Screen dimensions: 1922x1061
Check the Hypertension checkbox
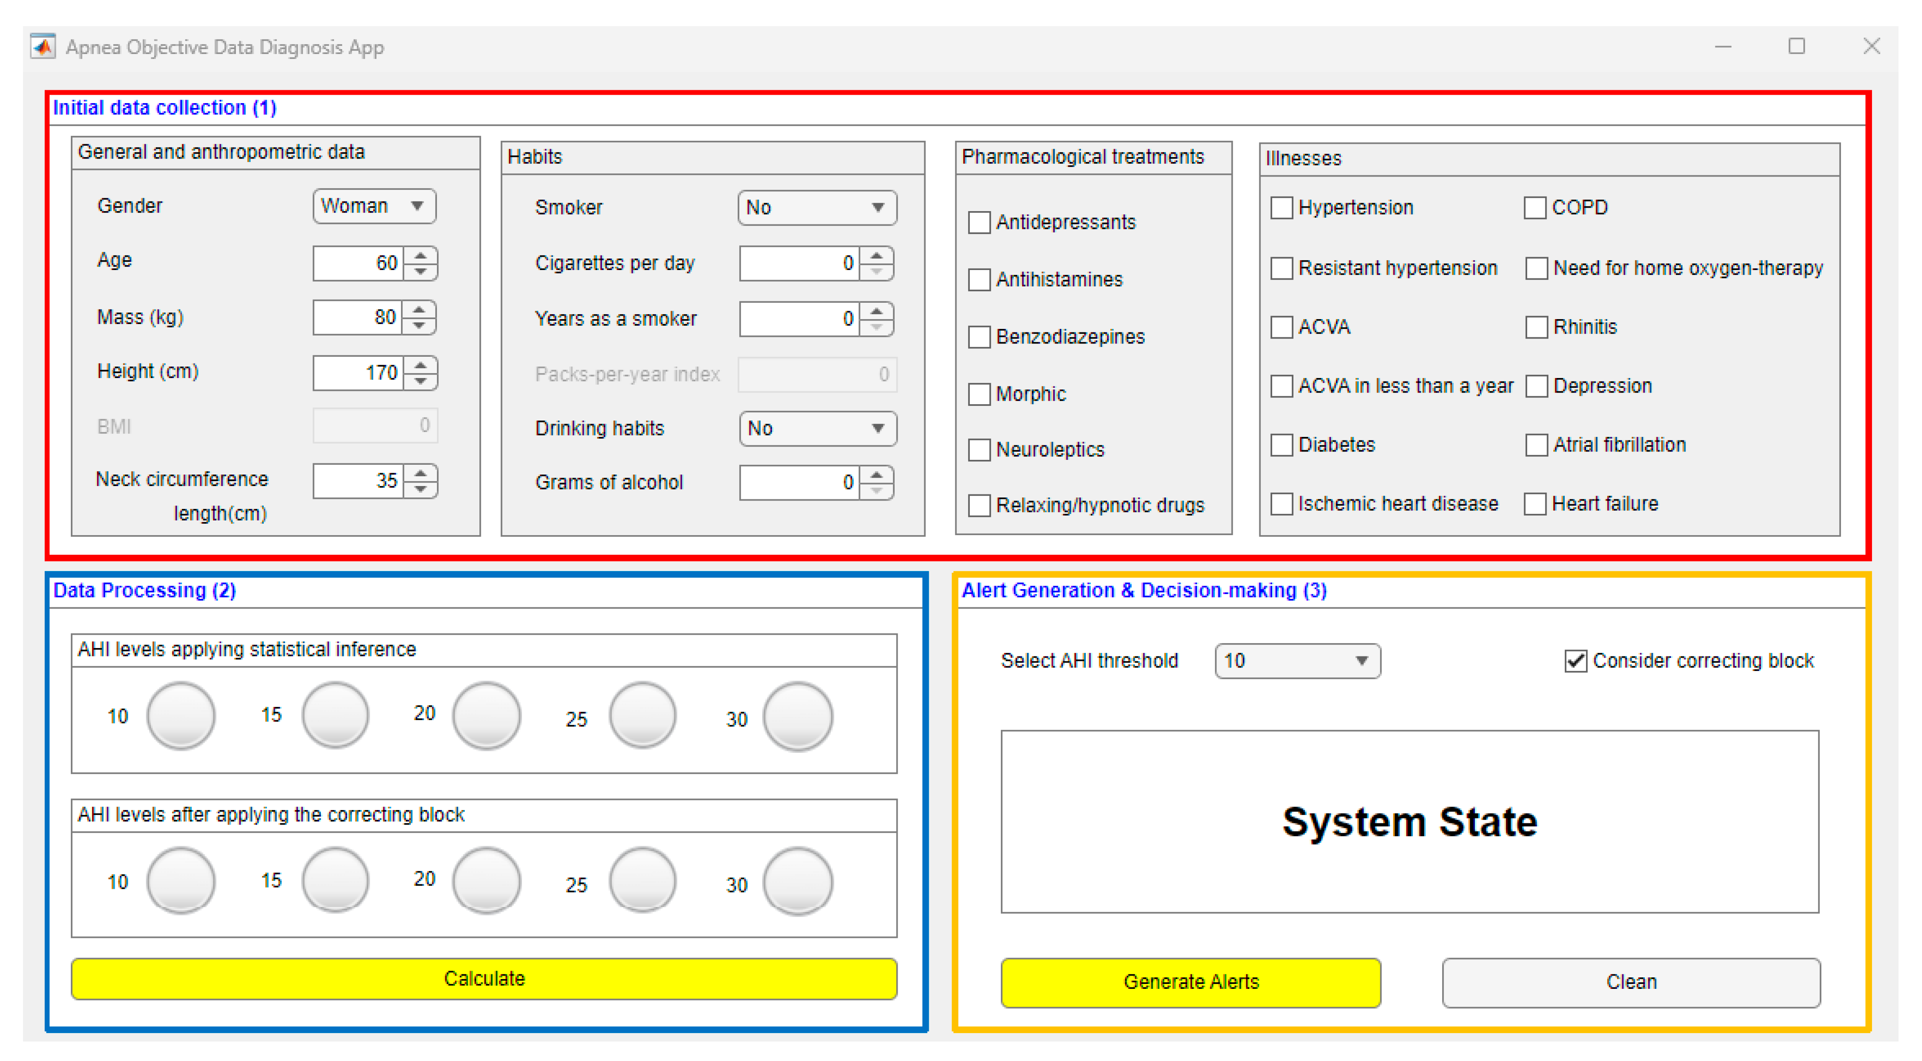tap(1281, 208)
